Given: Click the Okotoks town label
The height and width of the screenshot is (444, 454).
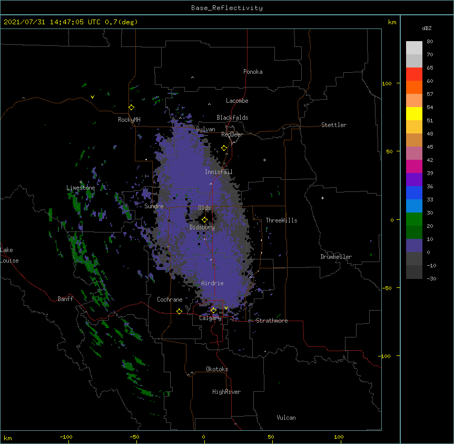Looking at the screenshot, I should pyautogui.click(x=217, y=369).
